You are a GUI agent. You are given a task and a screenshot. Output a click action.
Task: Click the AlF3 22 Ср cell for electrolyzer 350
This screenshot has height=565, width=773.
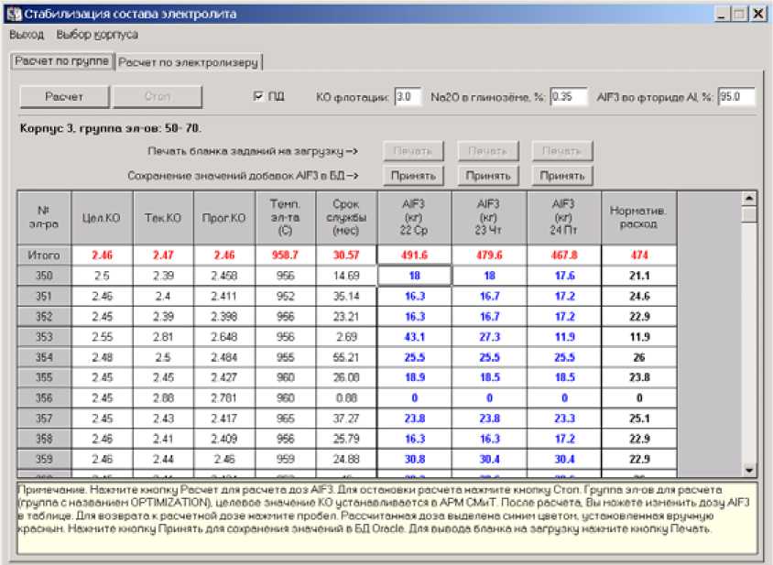pyautogui.click(x=414, y=276)
